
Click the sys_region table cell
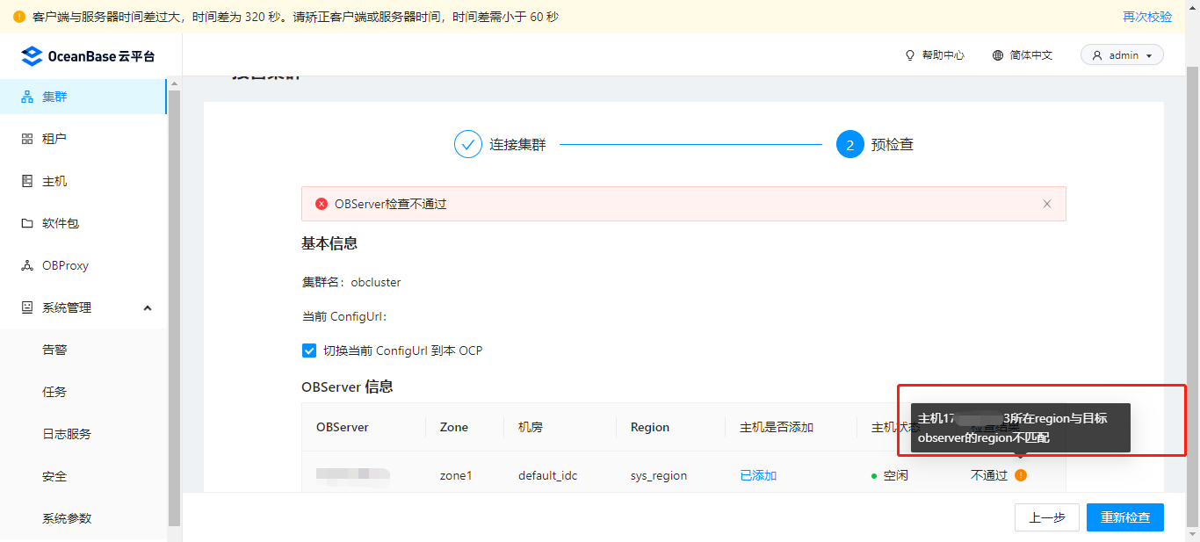659,475
